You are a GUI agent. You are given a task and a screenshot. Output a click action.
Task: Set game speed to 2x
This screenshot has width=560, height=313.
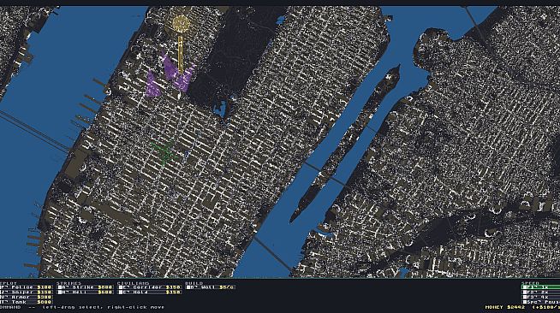[x=540, y=292]
